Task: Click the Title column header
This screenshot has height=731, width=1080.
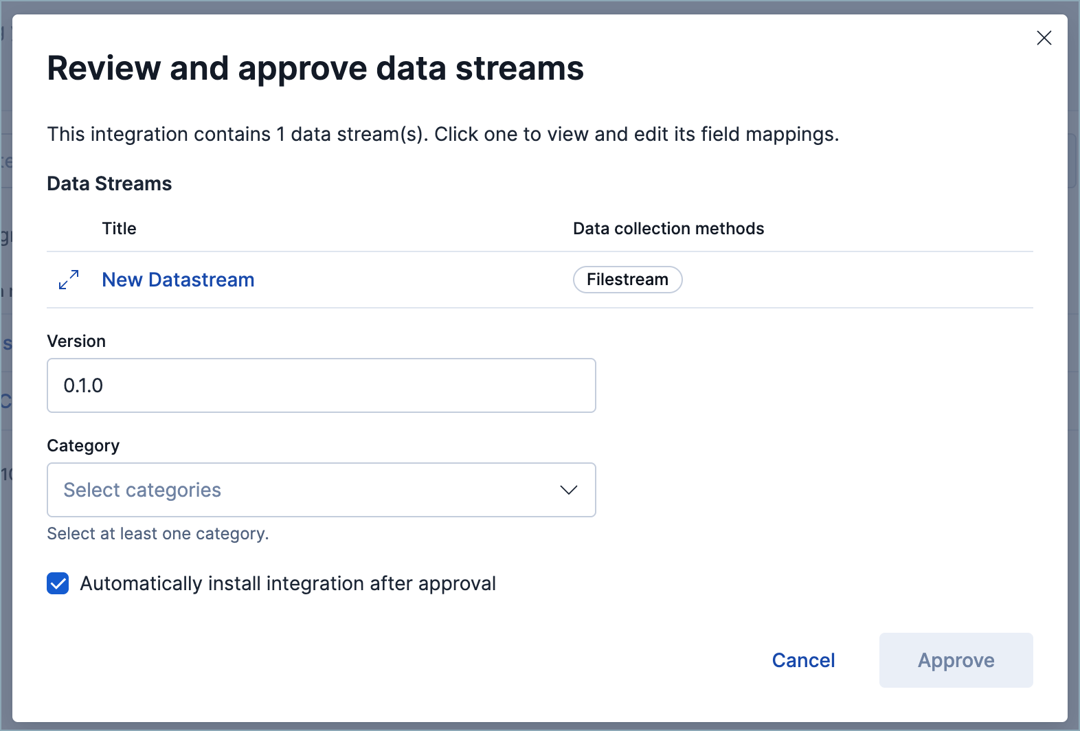Action: [x=119, y=229]
